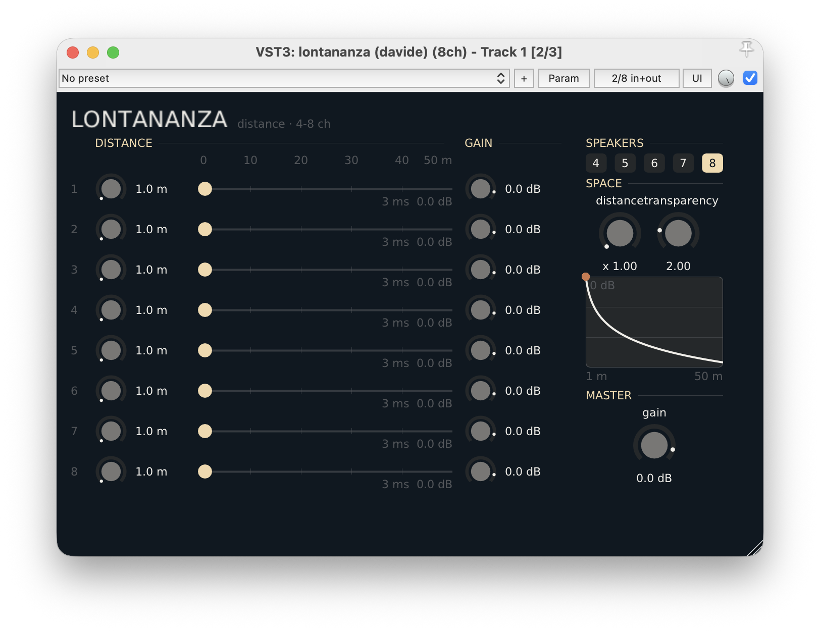The height and width of the screenshot is (631, 820).
Task: Click channel 1 distance knob
Action: tap(111, 189)
